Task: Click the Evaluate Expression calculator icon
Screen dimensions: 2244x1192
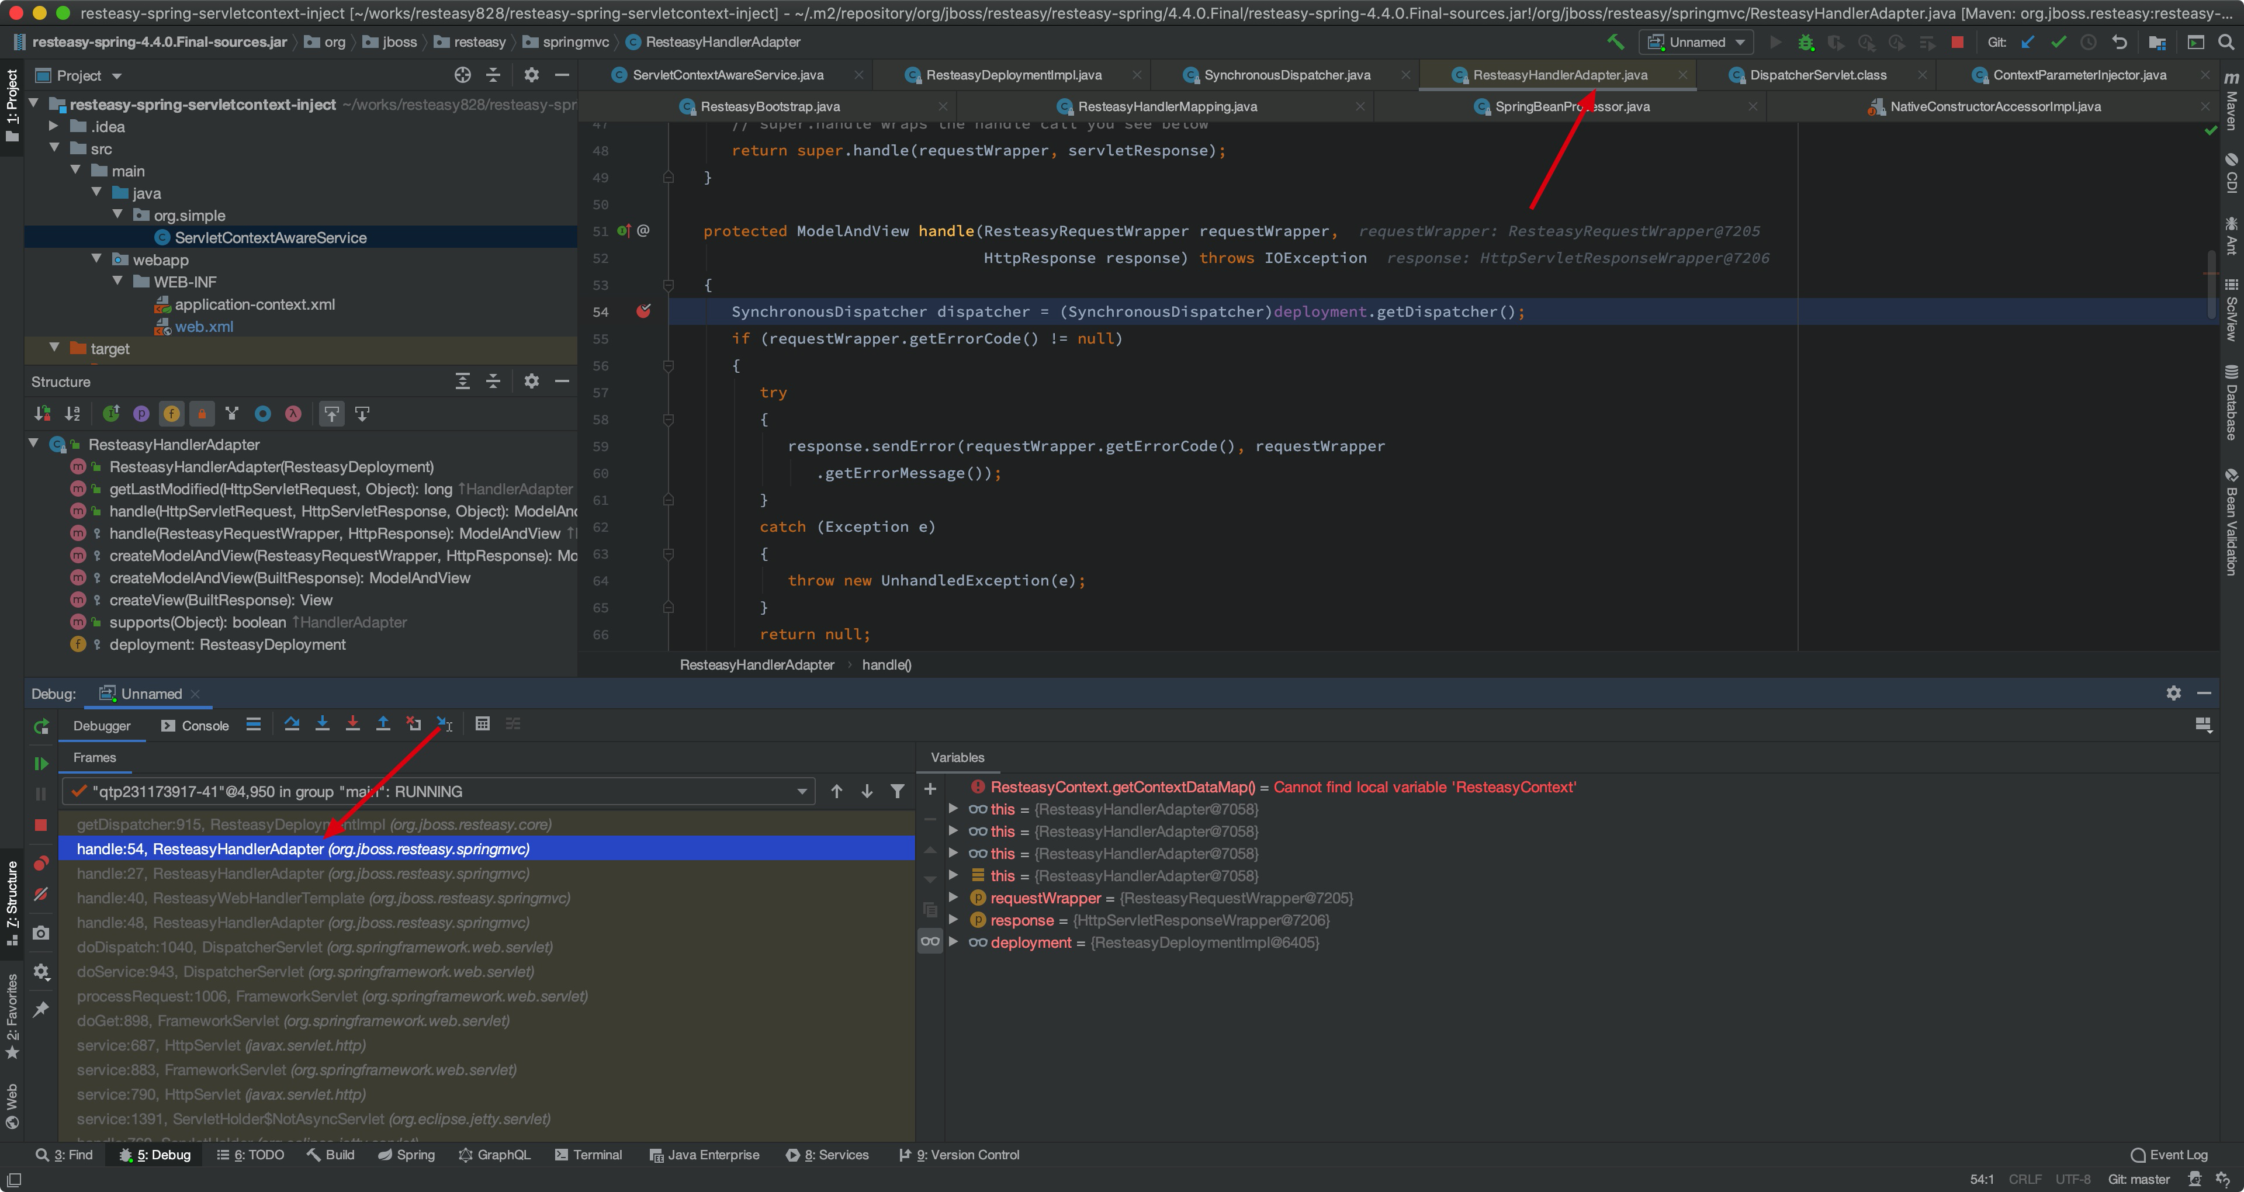Action: tap(483, 724)
